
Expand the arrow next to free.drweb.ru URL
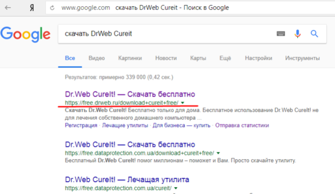click(x=183, y=103)
